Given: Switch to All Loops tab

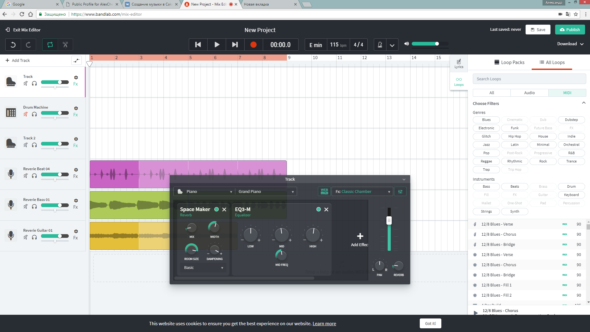Looking at the screenshot, I should [552, 62].
